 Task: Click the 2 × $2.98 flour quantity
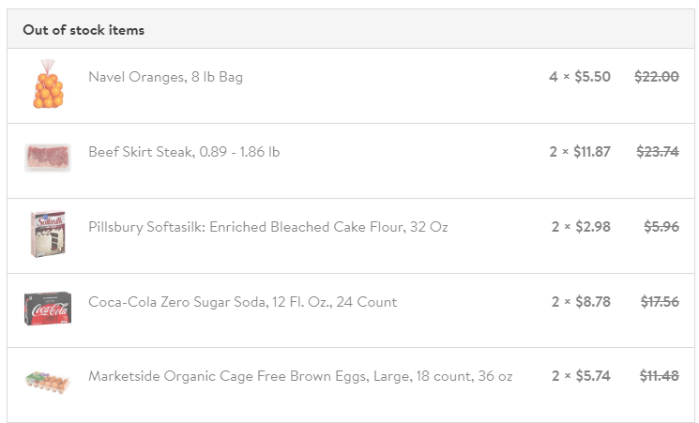(581, 227)
